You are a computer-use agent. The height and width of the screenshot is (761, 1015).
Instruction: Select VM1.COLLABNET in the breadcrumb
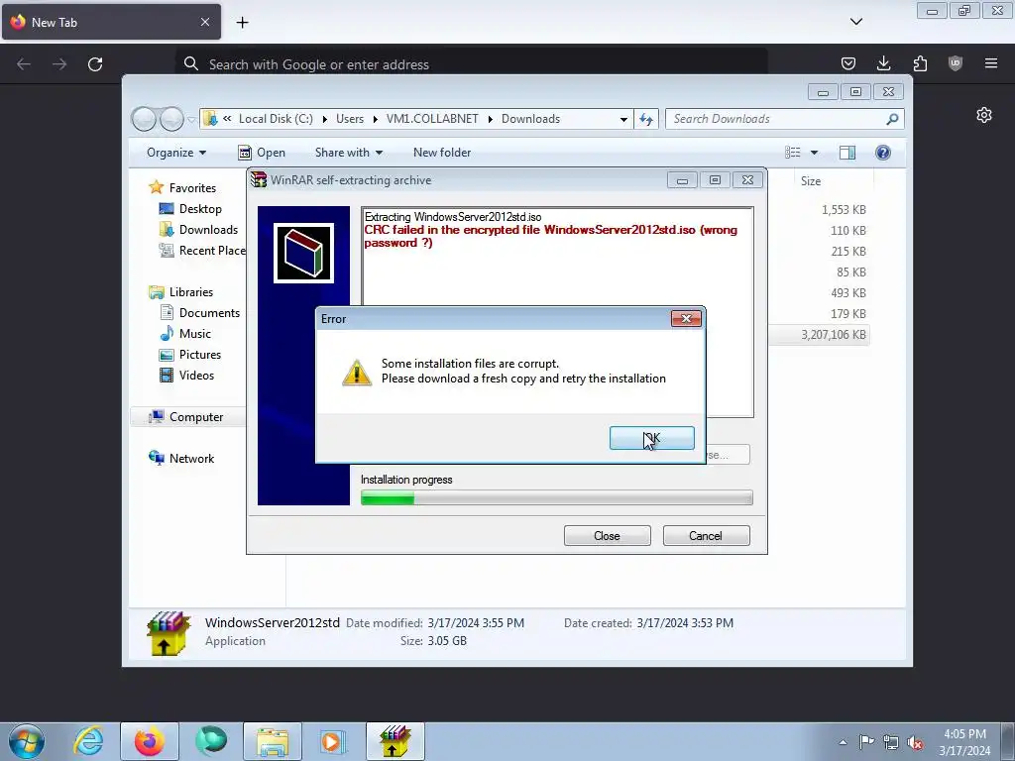[x=432, y=119]
